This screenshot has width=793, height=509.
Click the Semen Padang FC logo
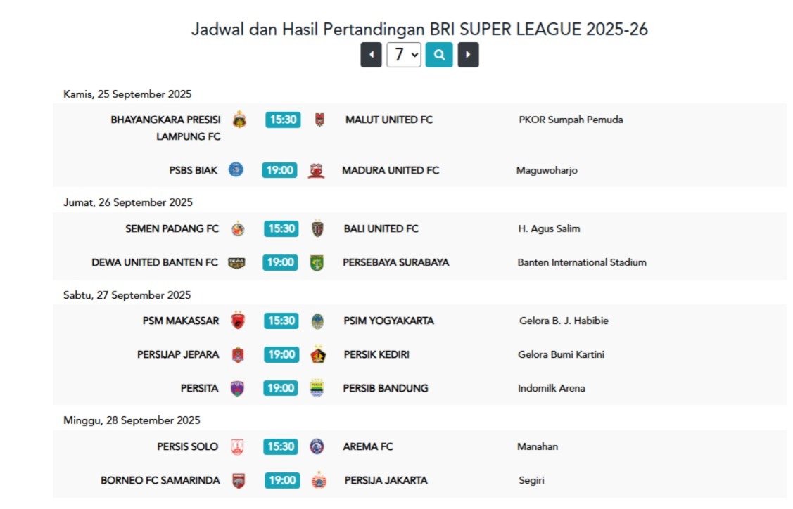[x=238, y=228]
